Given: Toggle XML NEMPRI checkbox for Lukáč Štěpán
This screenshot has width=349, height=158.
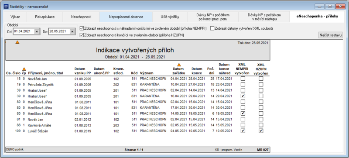Looking at the screenshot, I should point(243,131).
